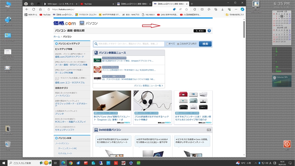Image resolution: width=295 pixels, height=166 pixels.
Task: Open the printers article thumbnail
Action: tap(193, 101)
